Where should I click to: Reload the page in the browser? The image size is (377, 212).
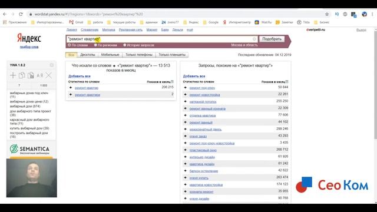21,14
